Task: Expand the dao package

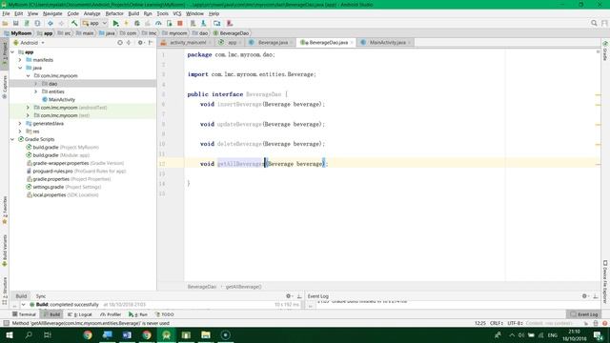Action: [36, 84]
